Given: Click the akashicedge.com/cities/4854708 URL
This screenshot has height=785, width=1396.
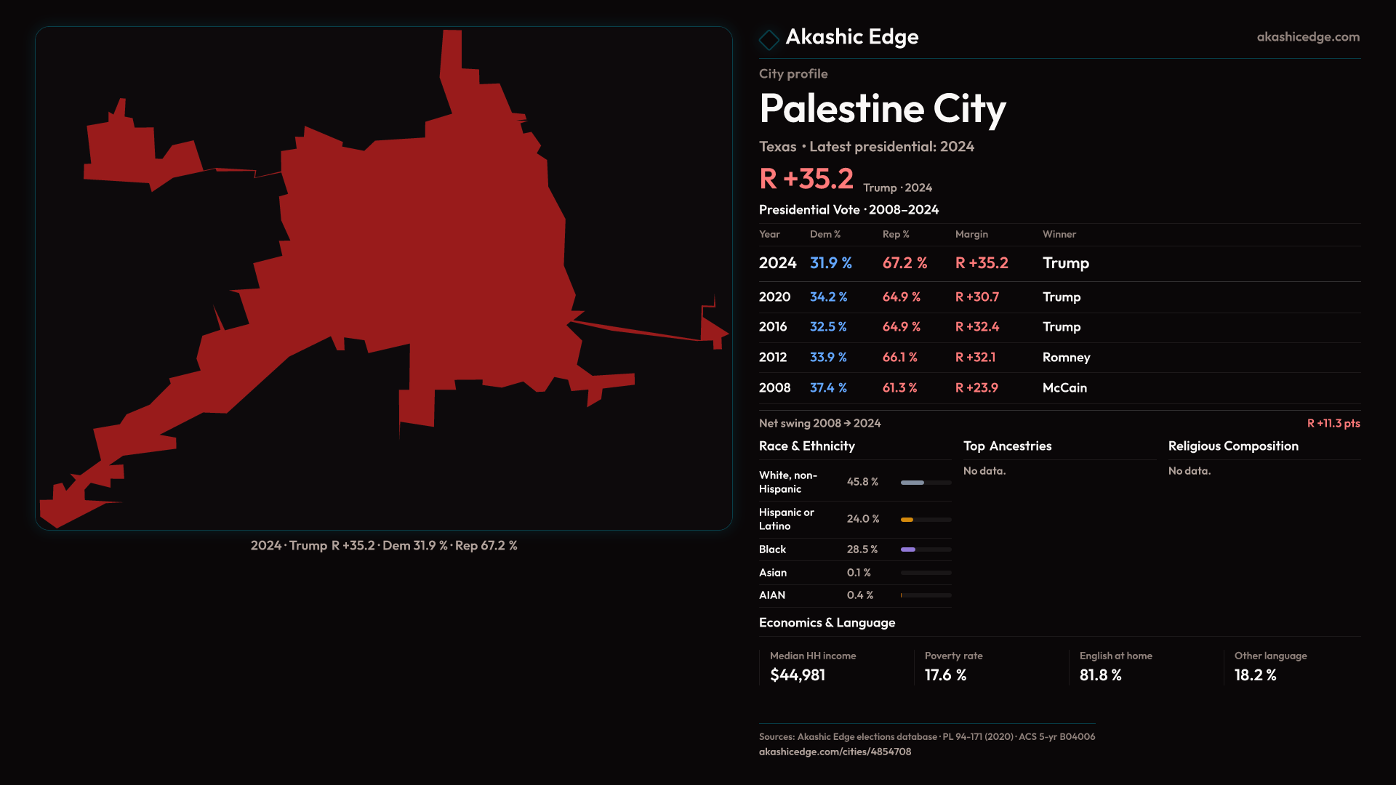Looking at the screenshot, I should click(x=835, y=752).
